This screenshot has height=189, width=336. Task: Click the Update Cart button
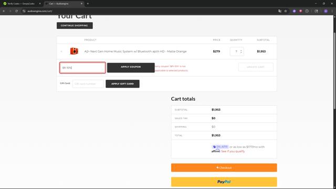[x=256, y=67]
